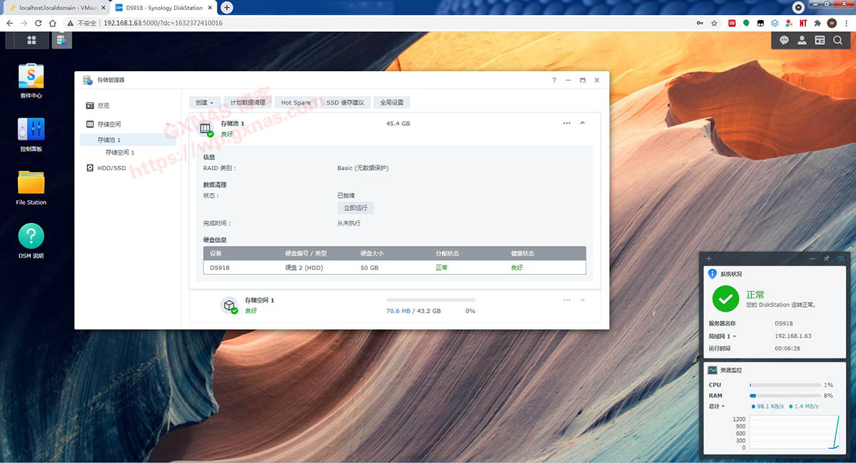Click Run Now (立即运行) button
The image size is (856, 463).
tap(355, 208)
